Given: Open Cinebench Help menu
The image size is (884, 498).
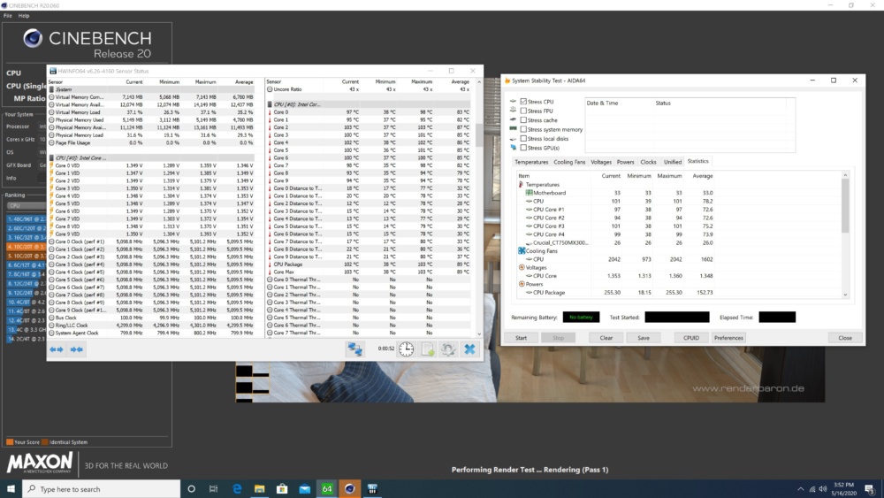Looking at the screenshot, I should (24, 16).
